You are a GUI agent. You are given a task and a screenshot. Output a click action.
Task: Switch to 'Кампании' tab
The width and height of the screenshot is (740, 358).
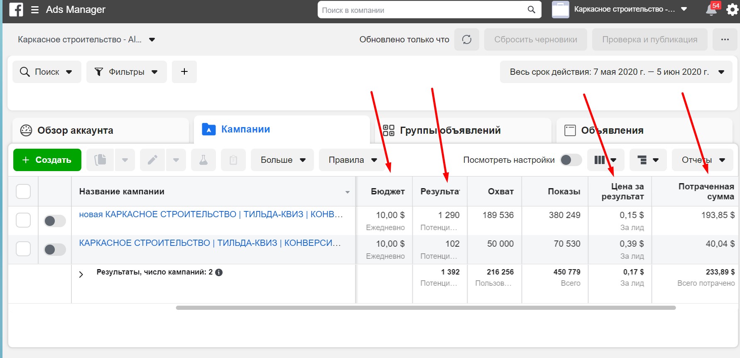tap(282, 130)
